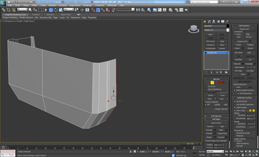Click the application menu logo button

pyautogui.click(x=3, y=3)
